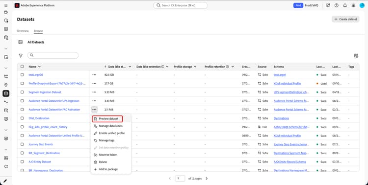
Task: Click the pencil edit icon at sidebar bottom
Action: click(5, 181)
